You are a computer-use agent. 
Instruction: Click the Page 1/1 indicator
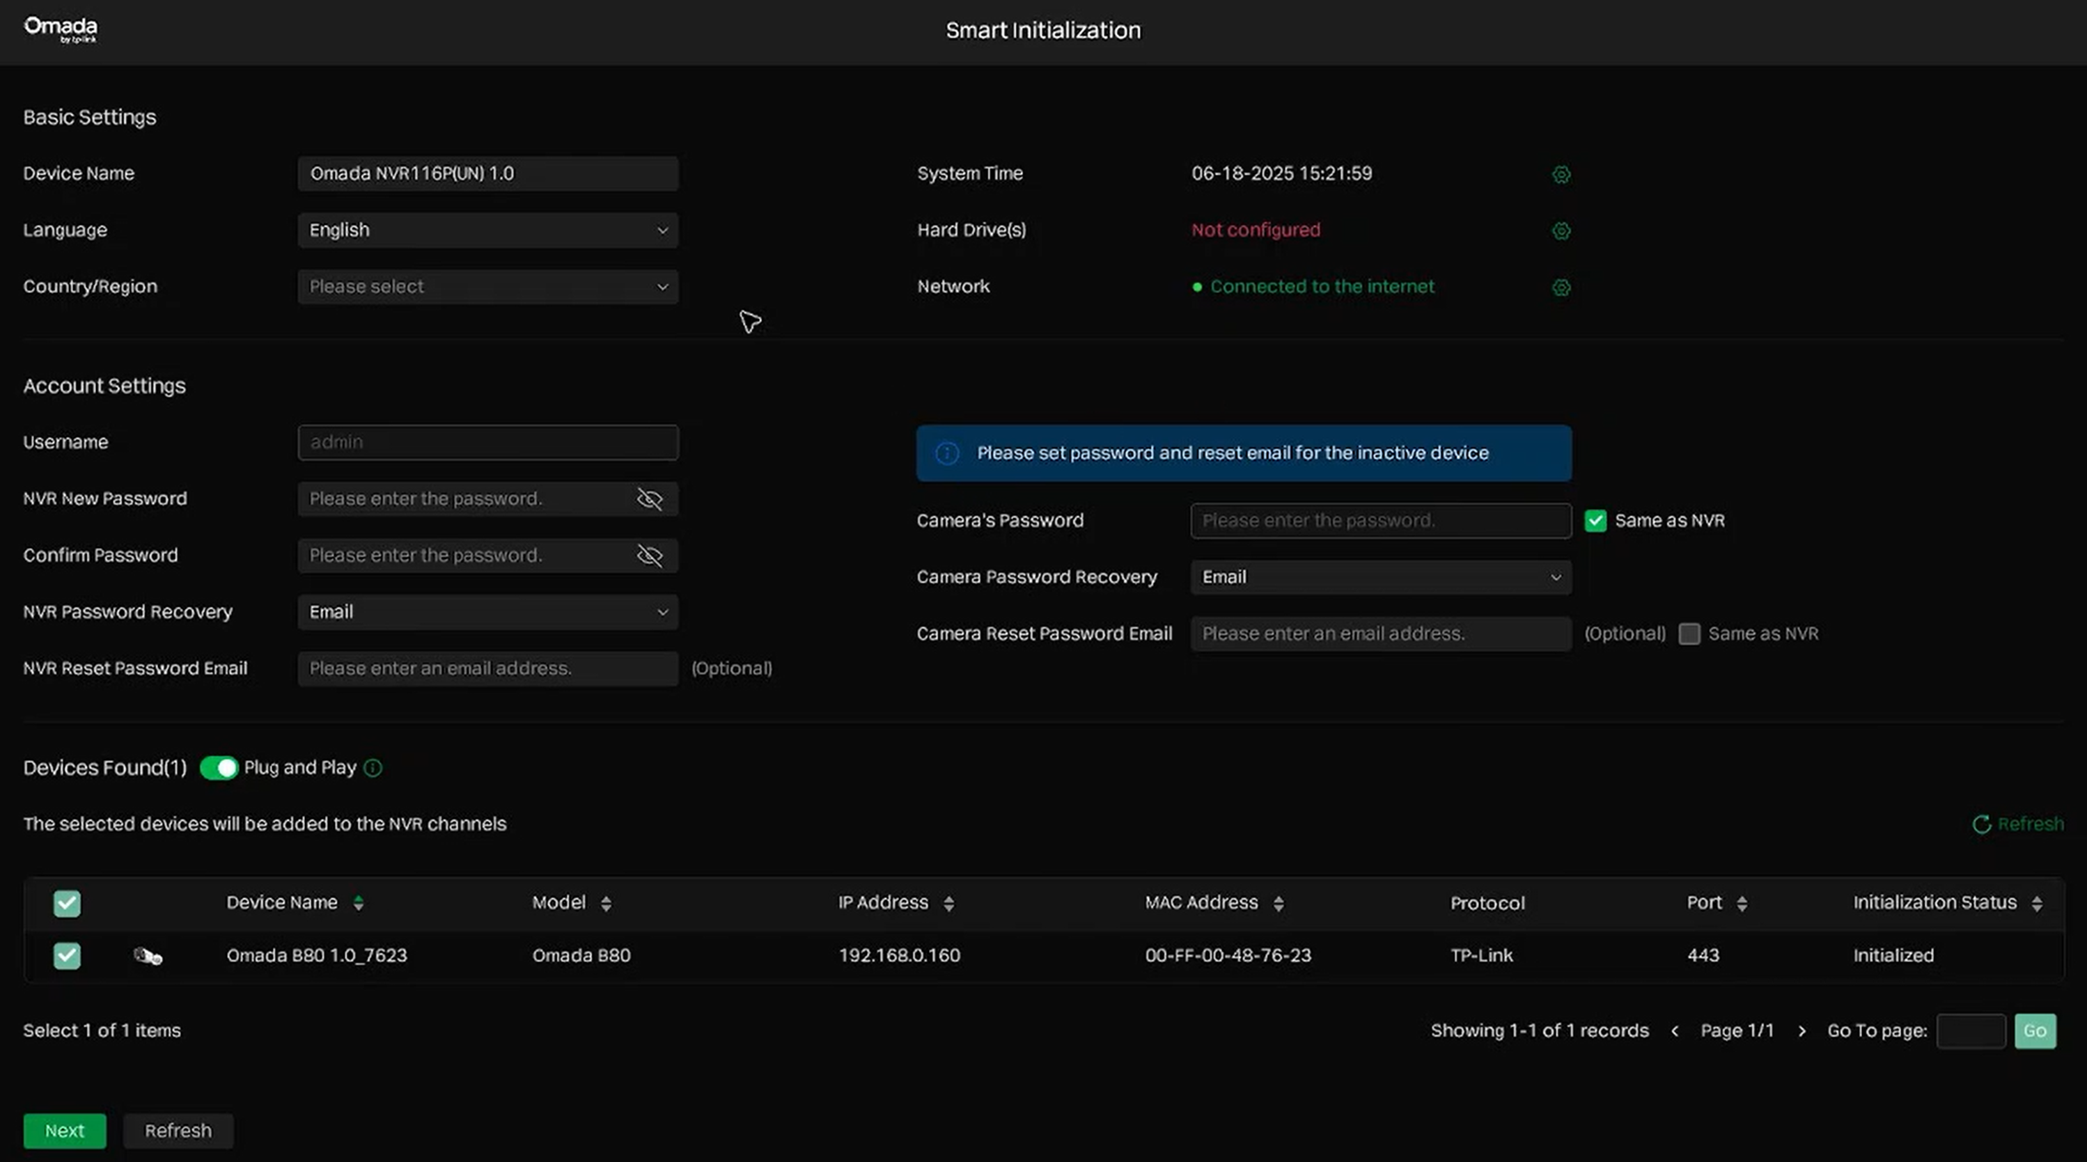pyautogui.click(x=1737, y=1031)
